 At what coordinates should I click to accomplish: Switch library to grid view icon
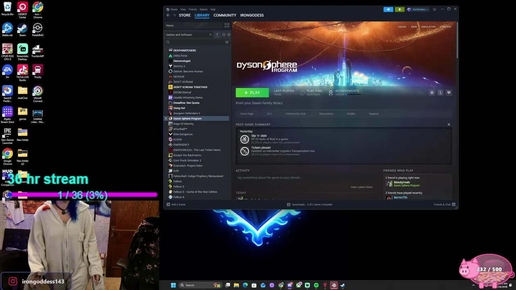[227, 25]
